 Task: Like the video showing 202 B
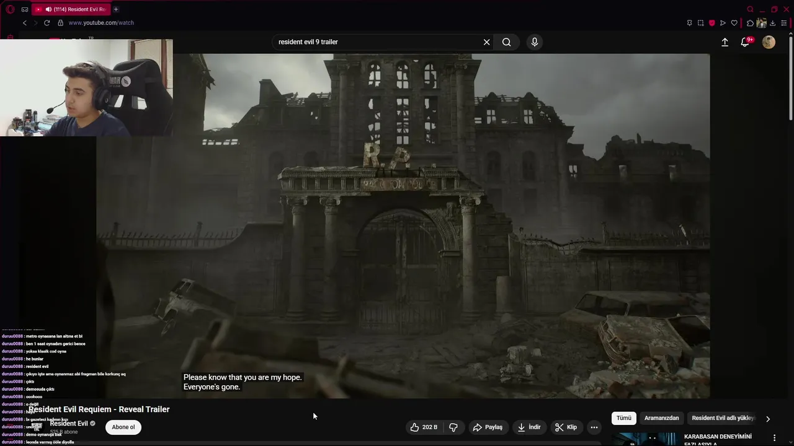pos(424,427)
